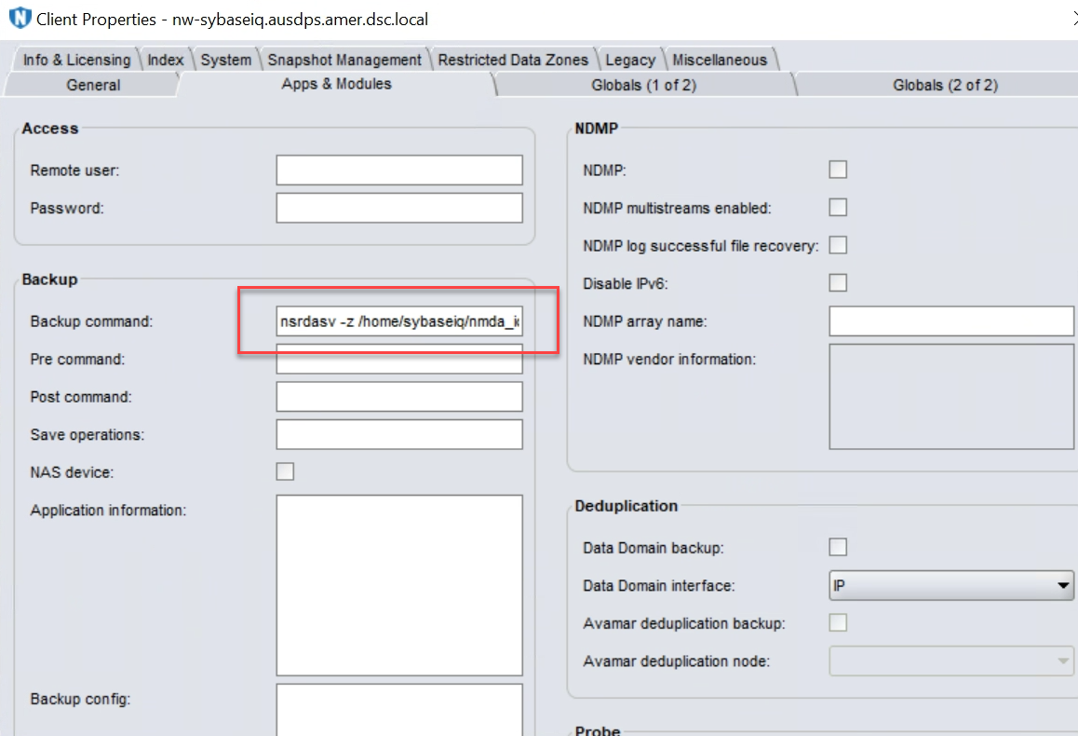
Task: Enable the Disable IPv6 option
Action: point(837,282)
